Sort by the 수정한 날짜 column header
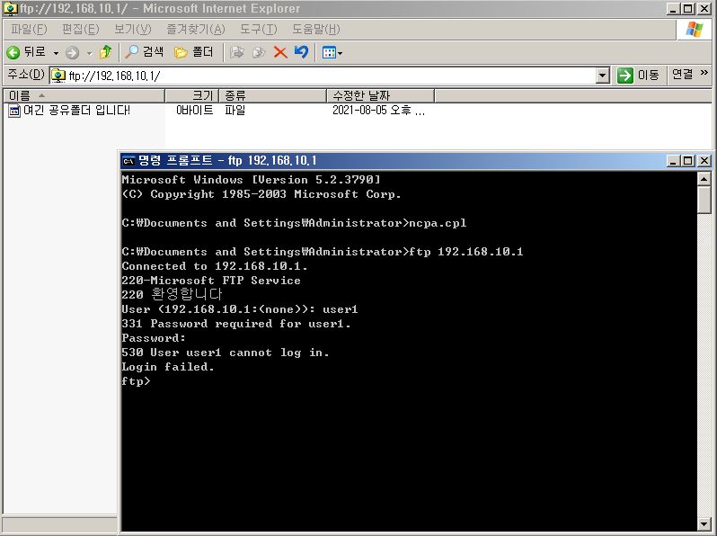The width and height of the screenshot is (717, 536). click(380, 95)
